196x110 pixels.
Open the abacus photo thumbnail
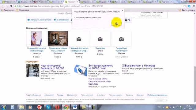58,39
